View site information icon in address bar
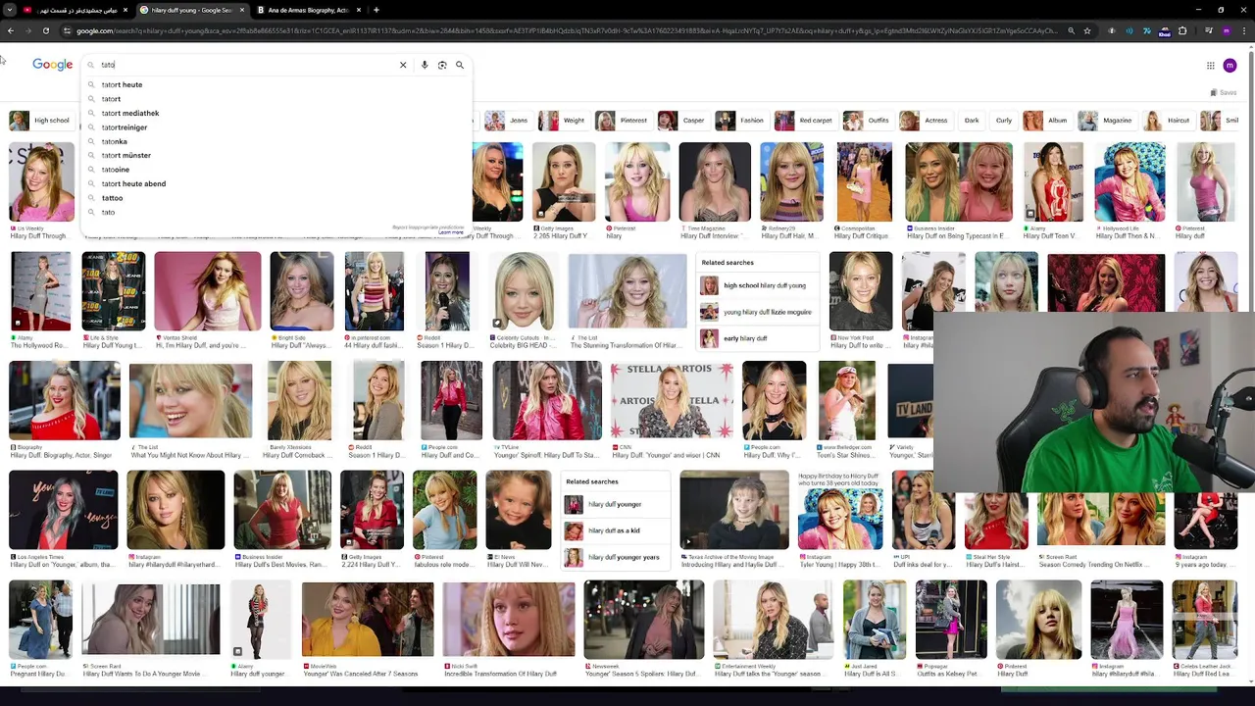Viewport: 1255px width, 706px height. (67, 30)
